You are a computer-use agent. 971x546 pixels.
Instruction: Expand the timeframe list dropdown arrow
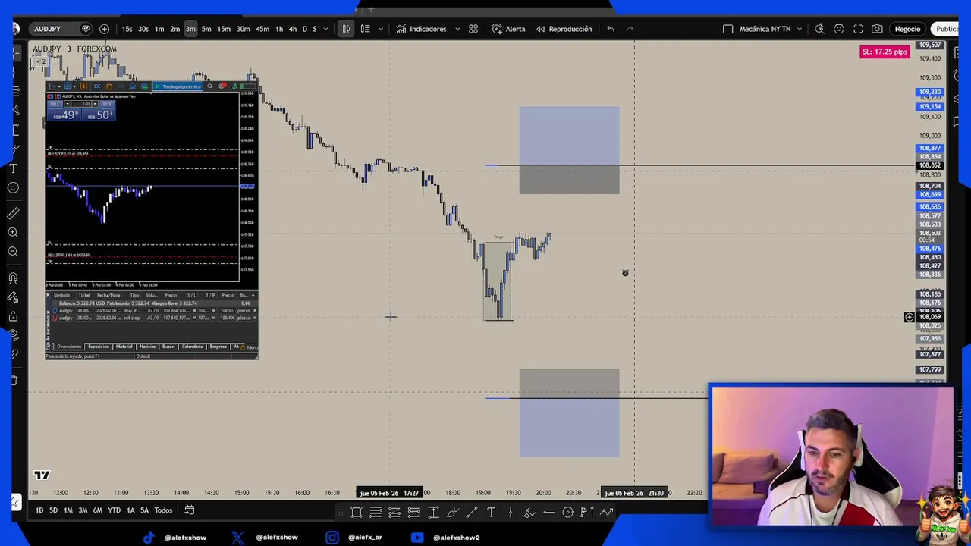point(326,29)
